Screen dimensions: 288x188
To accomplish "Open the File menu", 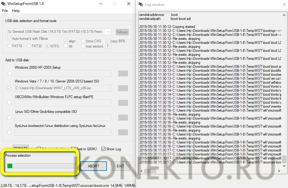I will (5, 11).
